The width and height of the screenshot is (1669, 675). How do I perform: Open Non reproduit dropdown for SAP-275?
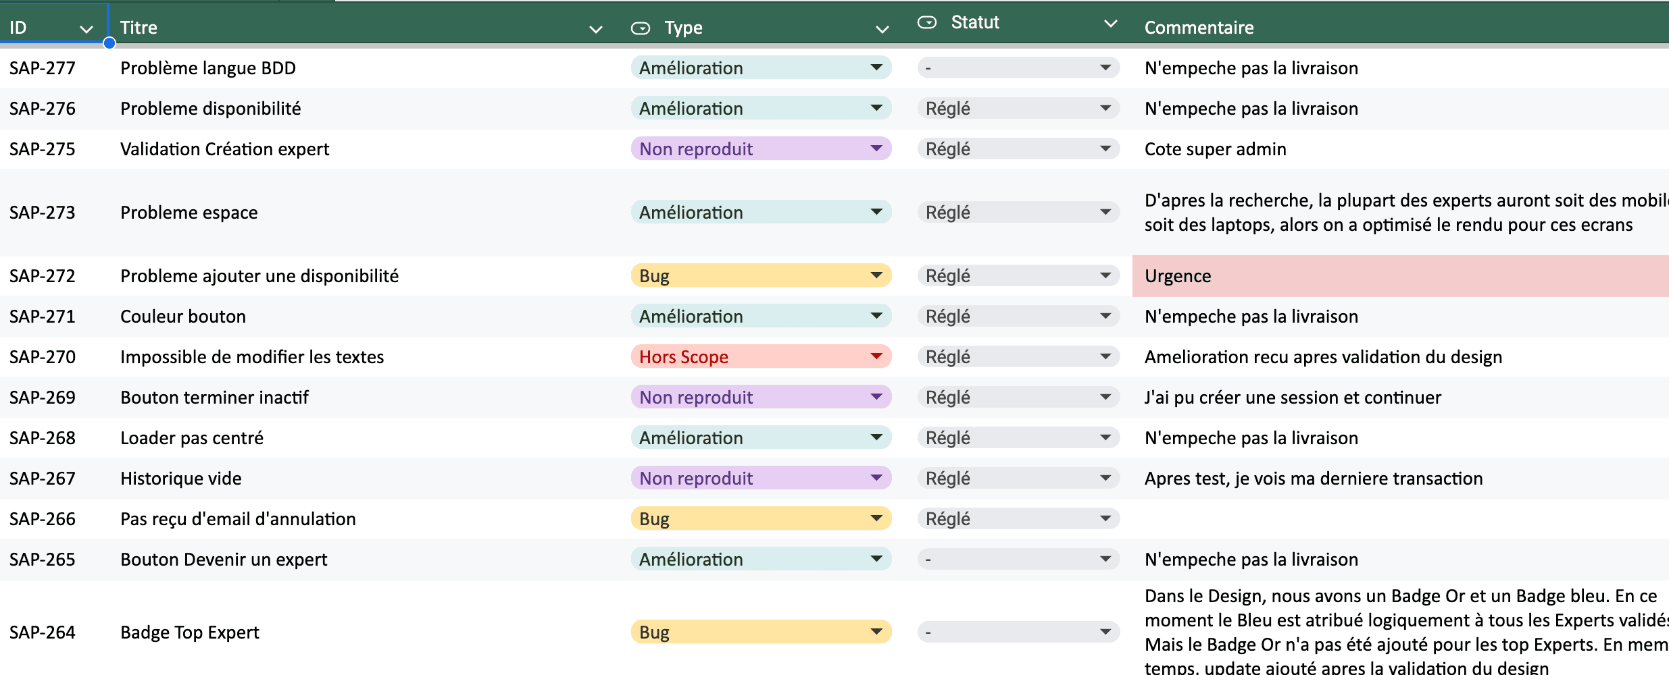(x=876, y=148)
